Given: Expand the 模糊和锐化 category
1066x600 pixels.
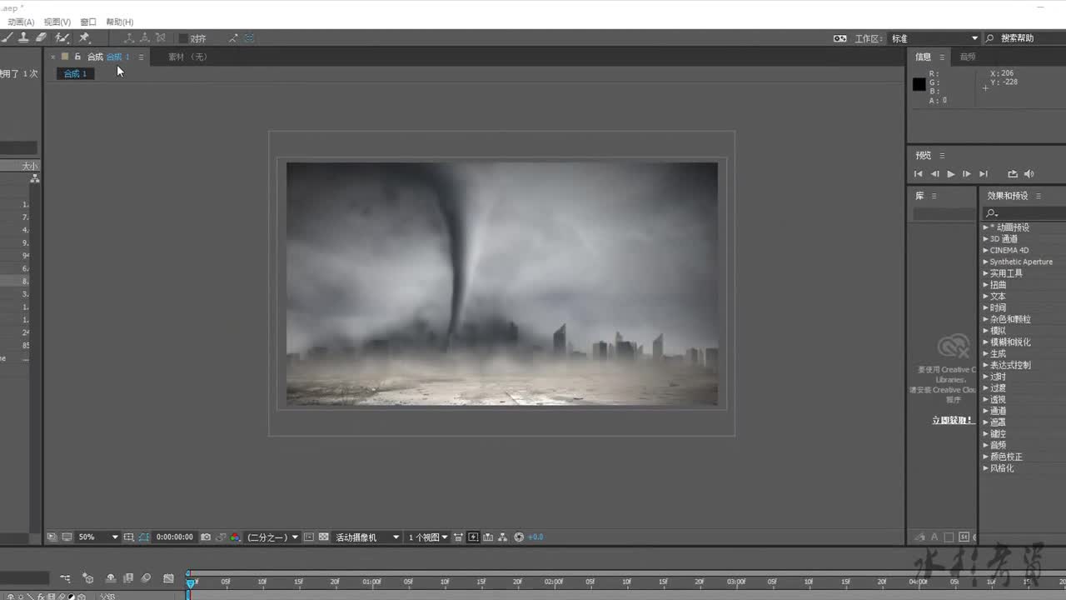Looking at the screenshot, I should click(x=986, y=342).
